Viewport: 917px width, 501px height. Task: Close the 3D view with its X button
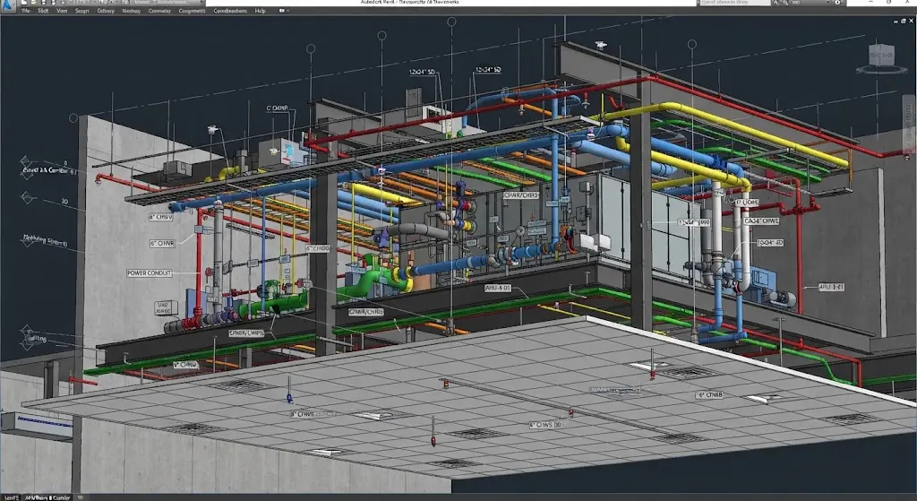coord(911,22)
